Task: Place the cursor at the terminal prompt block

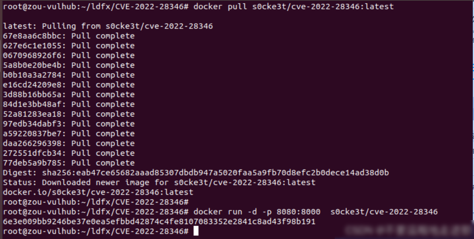Action: point(196,231)
